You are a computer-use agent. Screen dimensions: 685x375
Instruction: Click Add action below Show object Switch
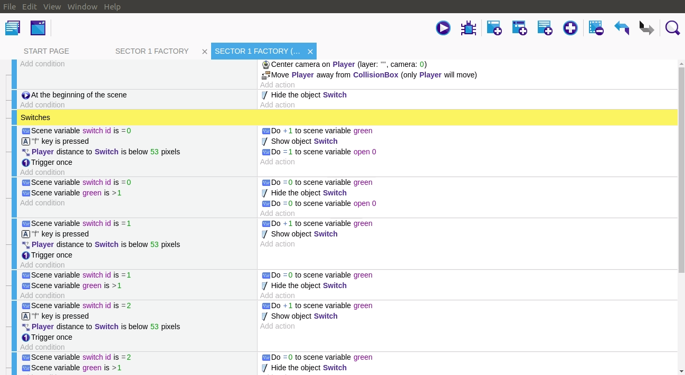(x=277, y=244)
